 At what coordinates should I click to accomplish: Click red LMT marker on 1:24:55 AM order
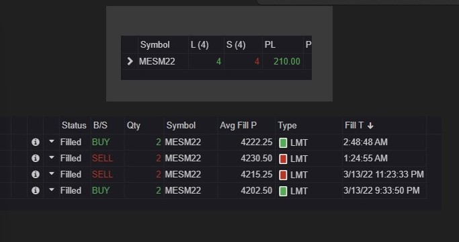283,159
